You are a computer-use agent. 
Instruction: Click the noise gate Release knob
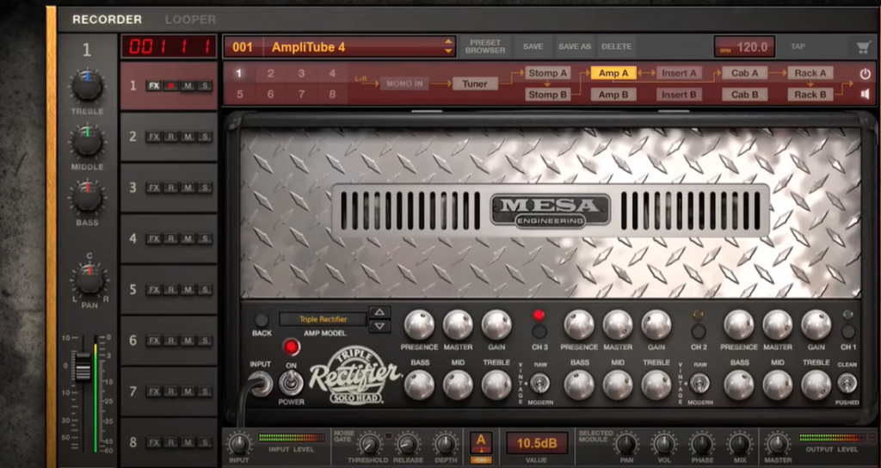pos(408,444)
